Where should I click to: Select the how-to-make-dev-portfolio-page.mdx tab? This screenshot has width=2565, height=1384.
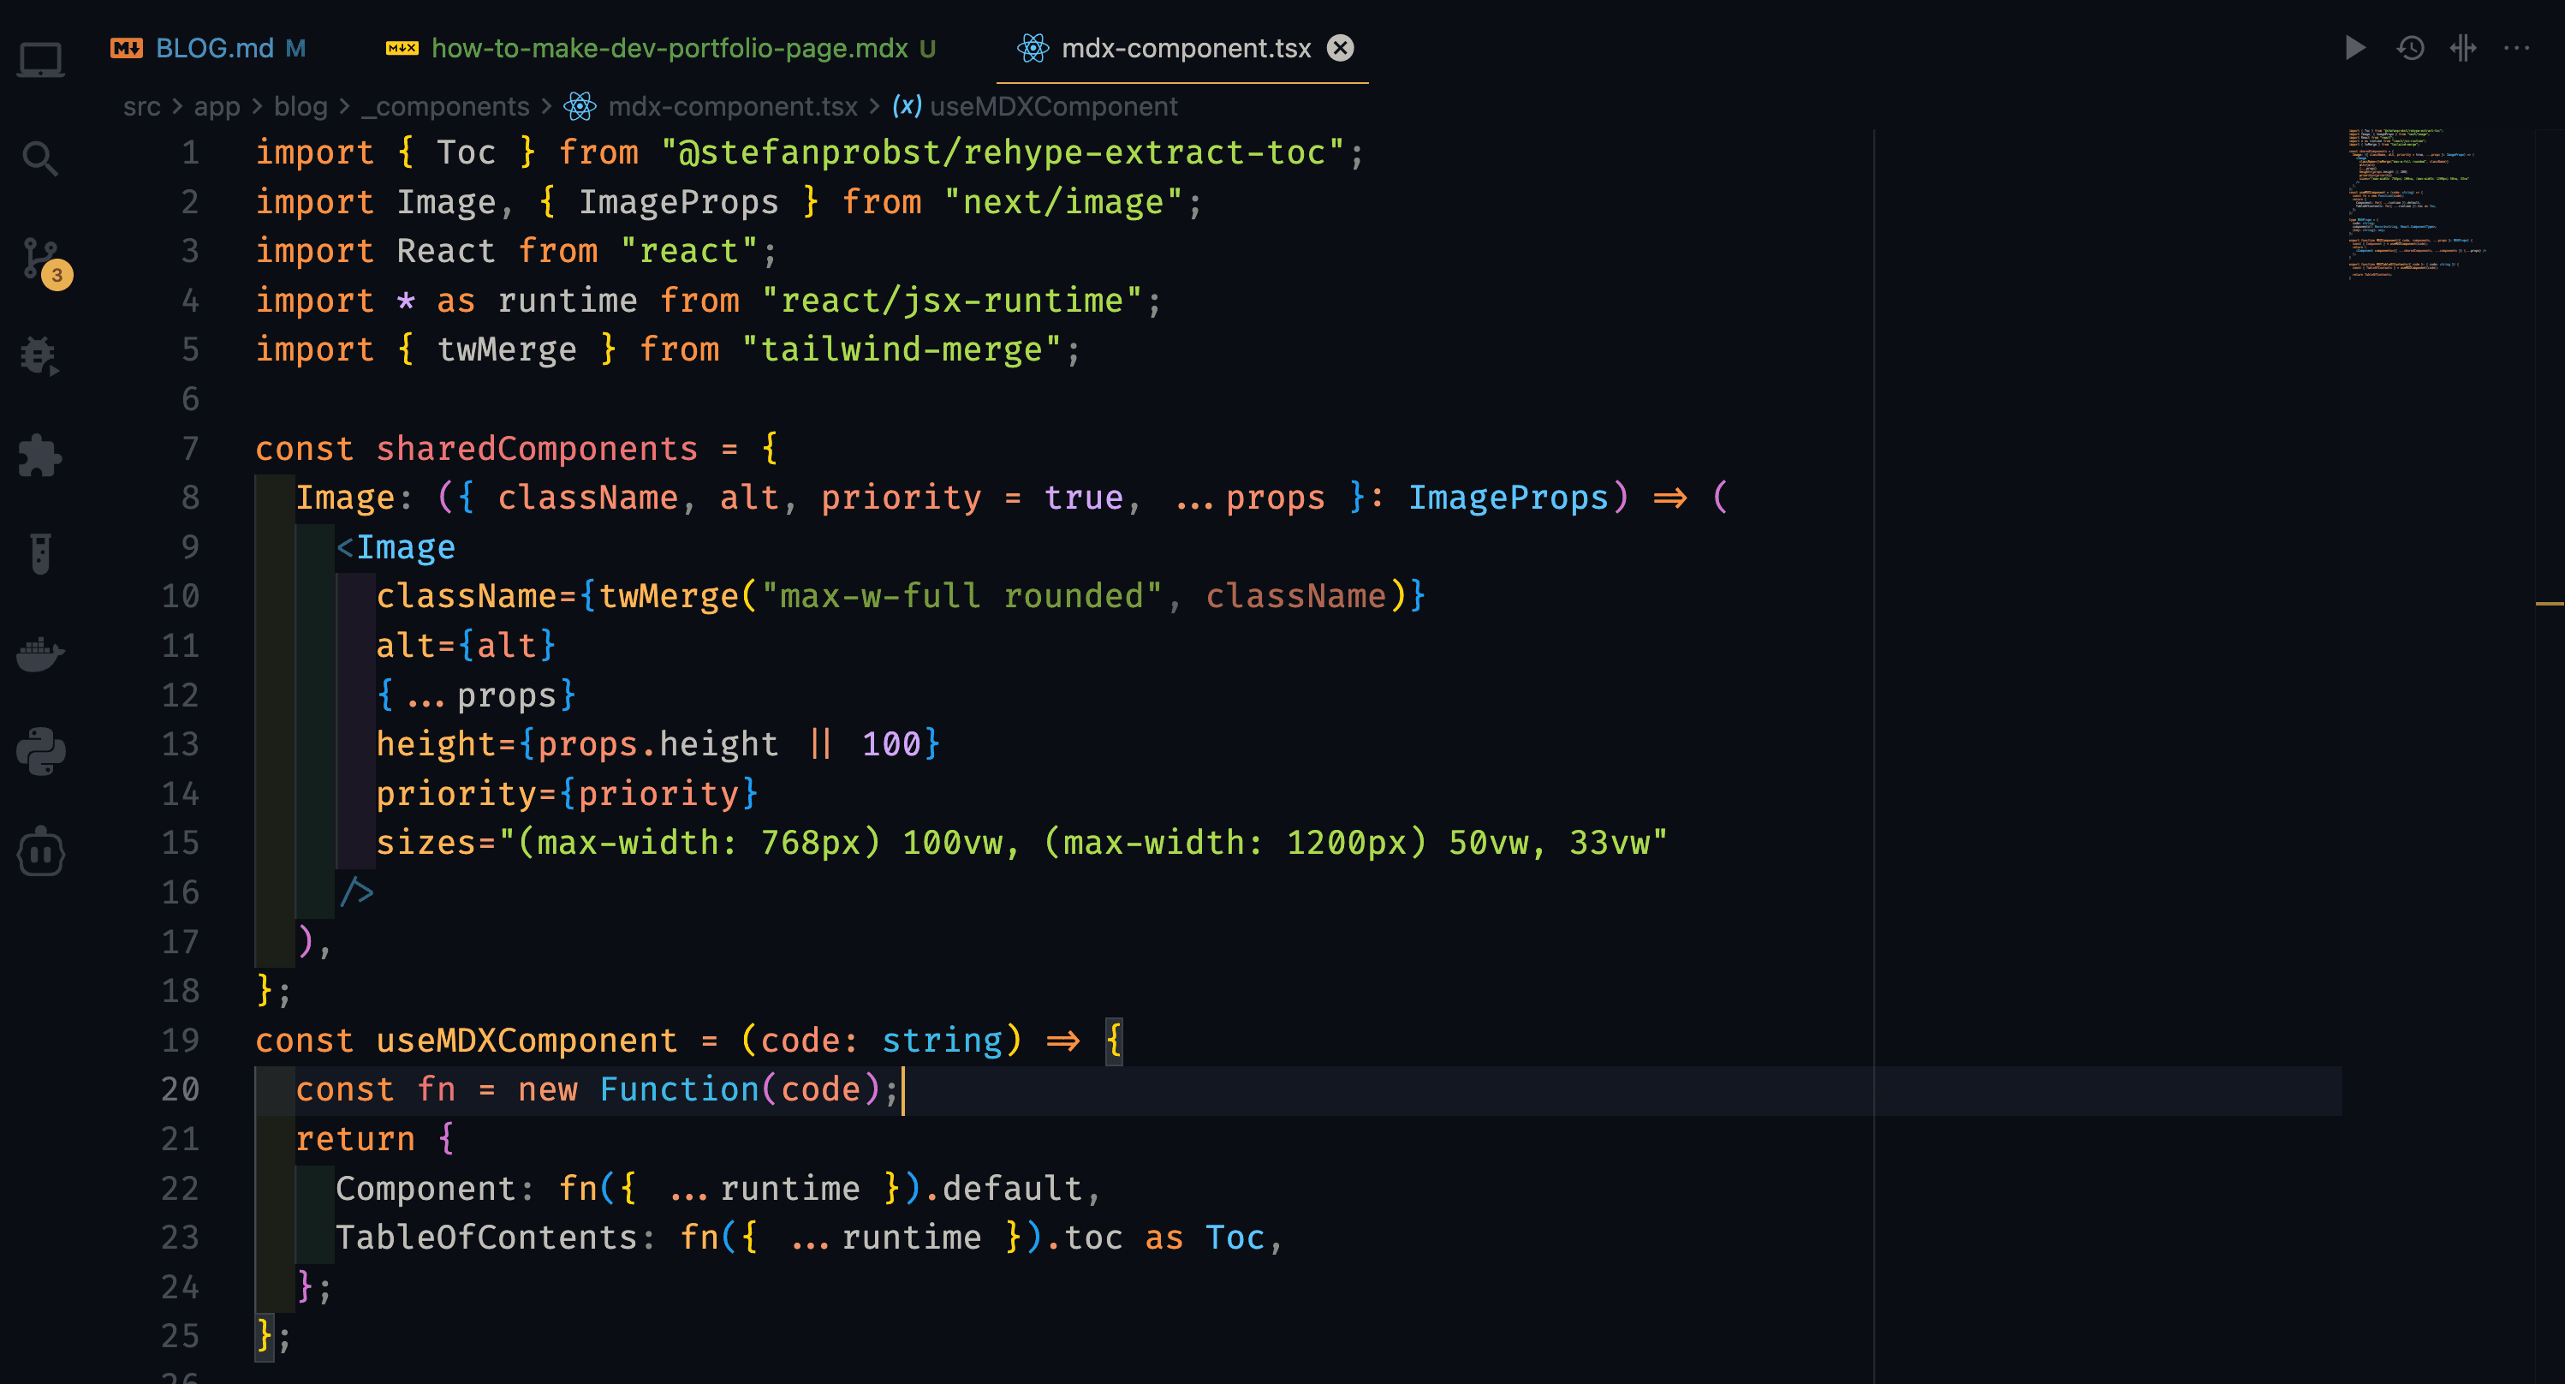click(664, 48)
